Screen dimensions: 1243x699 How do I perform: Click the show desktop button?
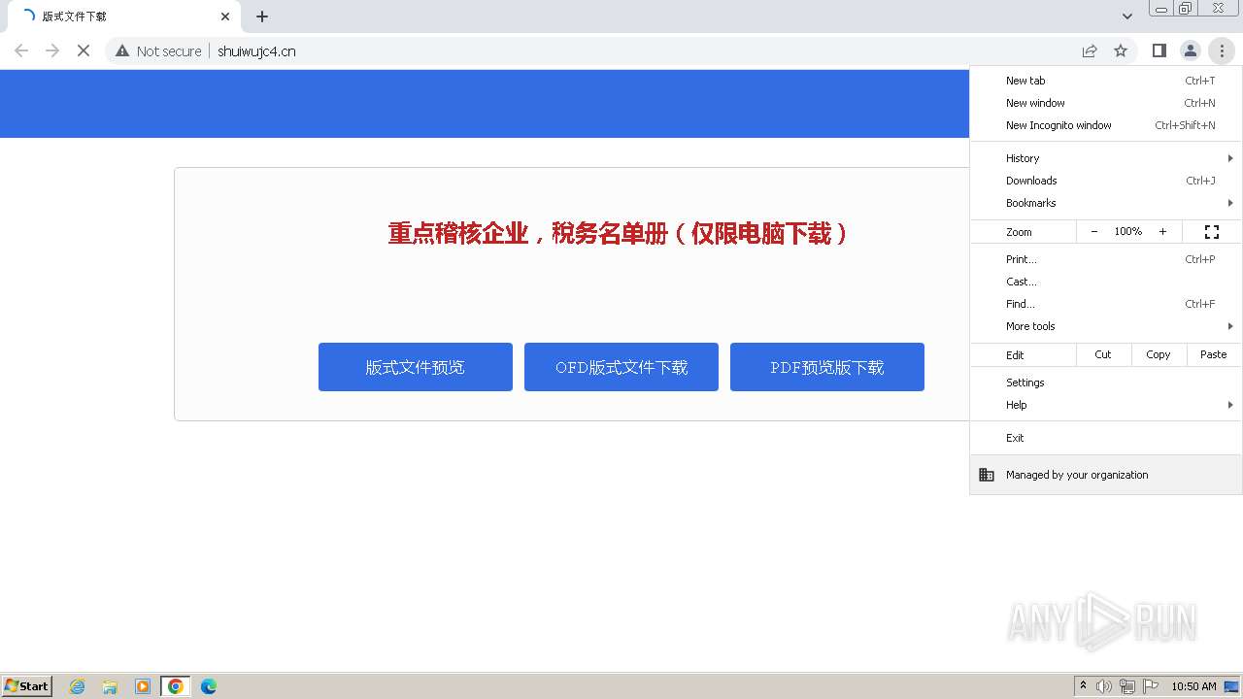point(1231,686)
